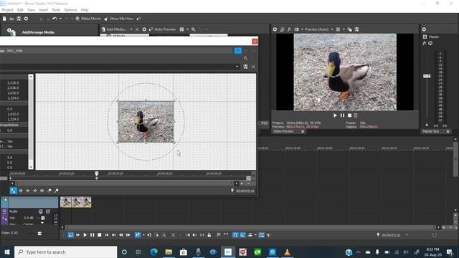Select the Normal Edit tool in transport bar
Viewport: 459px width, 258px height.
click(137, 235)
